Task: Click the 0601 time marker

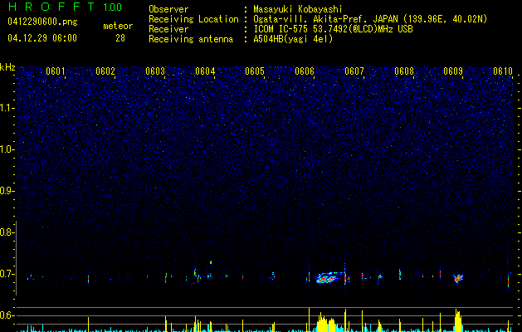Action: coord(56,71)
